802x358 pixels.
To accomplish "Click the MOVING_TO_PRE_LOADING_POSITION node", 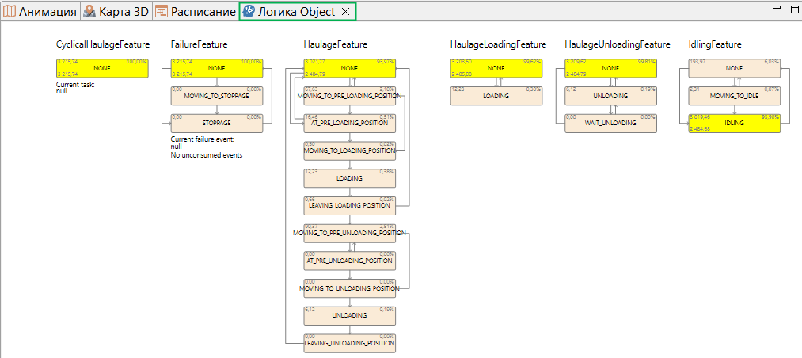I will coord(349,96).
